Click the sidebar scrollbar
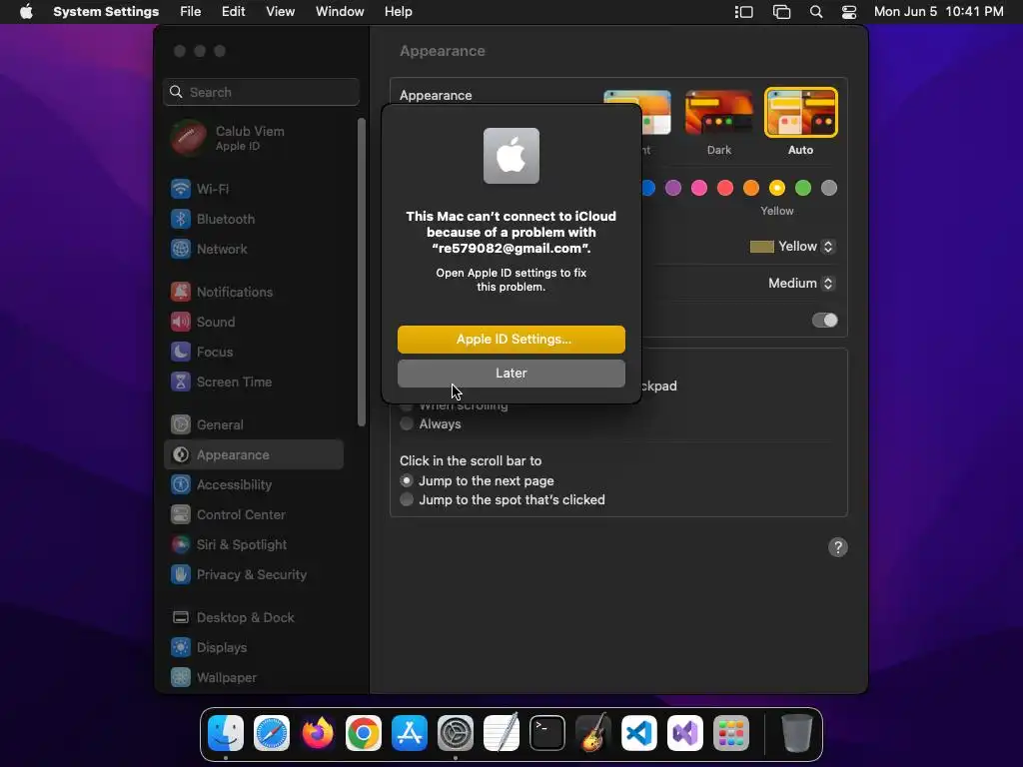This screenshot has height=767, width=1023. pos(362,273)
